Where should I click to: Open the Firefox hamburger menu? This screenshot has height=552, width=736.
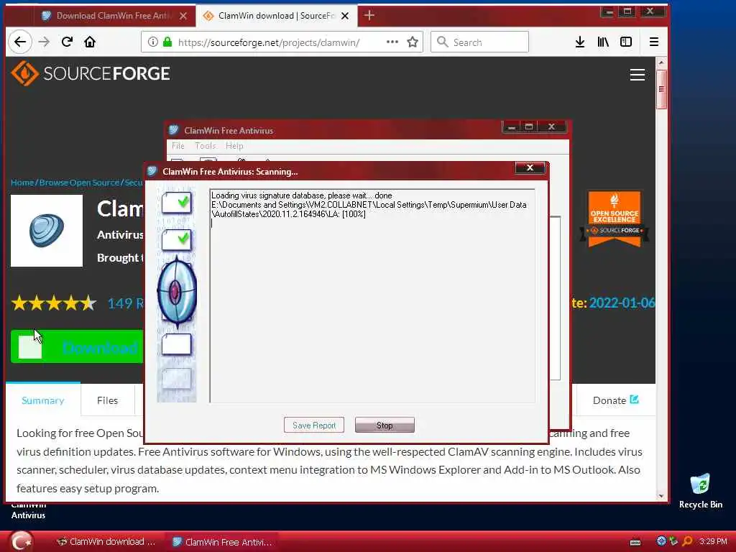tap(654, 42)
